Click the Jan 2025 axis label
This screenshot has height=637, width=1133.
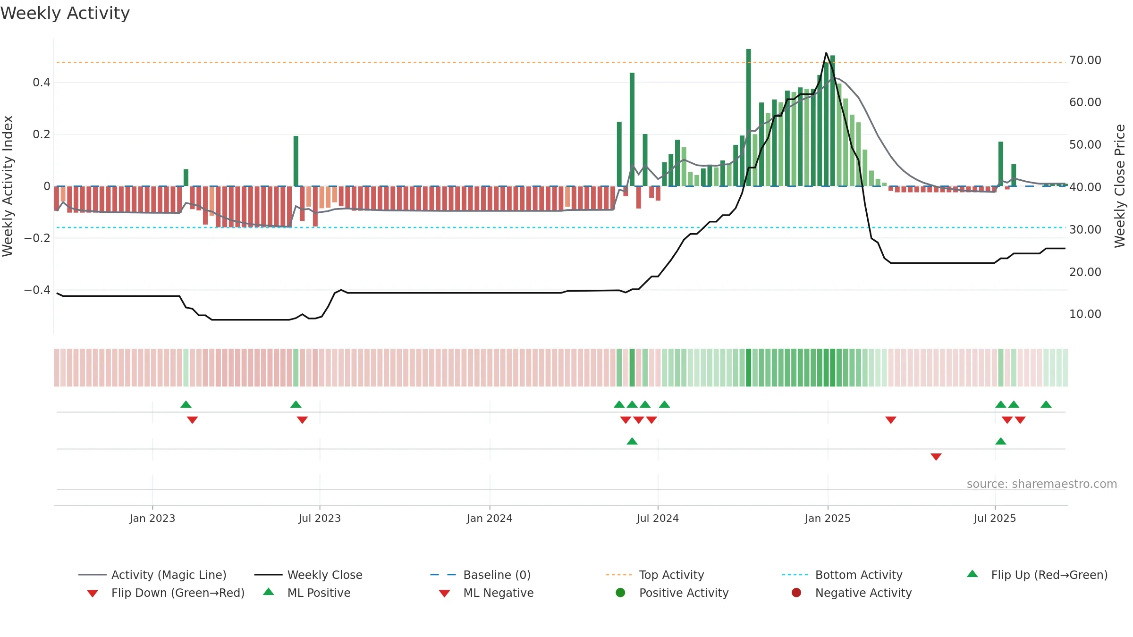pyautogui.click(x=828, y=518)
